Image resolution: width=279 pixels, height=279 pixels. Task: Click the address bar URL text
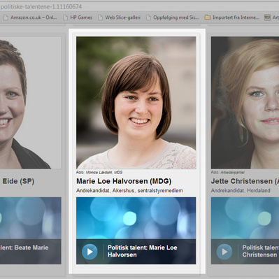tap(41, 7)
